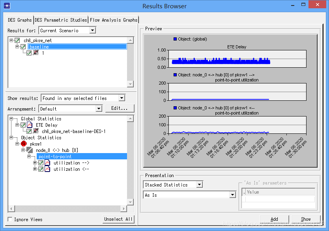This screenshot has width=329, height=231.
Task: Uncheck the ETE Delay checkbox
Action: coord(23,125)
